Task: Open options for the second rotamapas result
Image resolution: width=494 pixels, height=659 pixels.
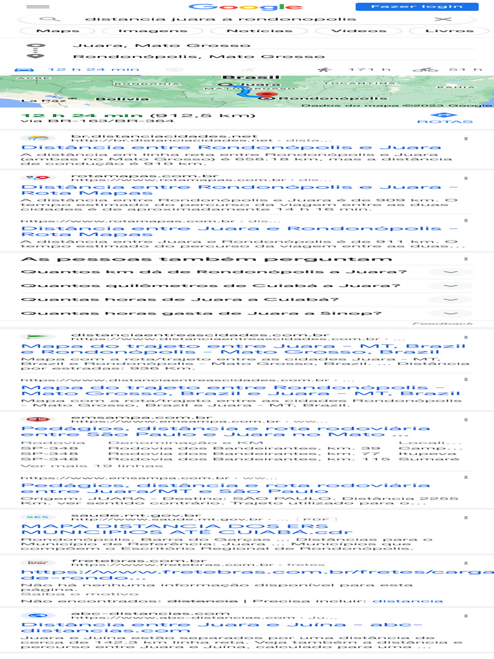Action: pyautogui.click(x=466, y=220)
